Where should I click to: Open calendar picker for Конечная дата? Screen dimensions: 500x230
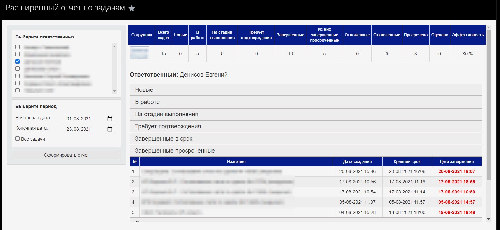pyautogui.click(x=110, y=129)
